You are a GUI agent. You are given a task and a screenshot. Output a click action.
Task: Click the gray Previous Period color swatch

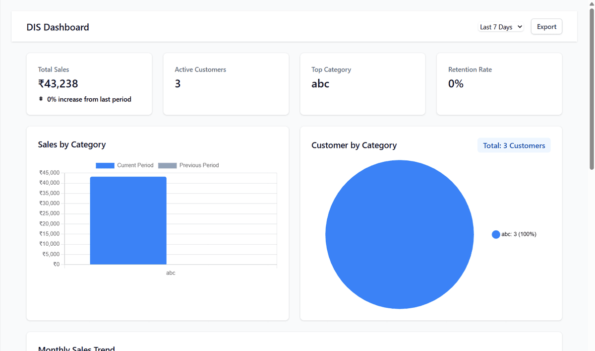[168, 165]
